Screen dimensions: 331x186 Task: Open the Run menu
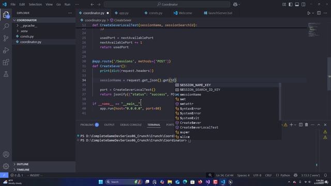tap(67, 5)
